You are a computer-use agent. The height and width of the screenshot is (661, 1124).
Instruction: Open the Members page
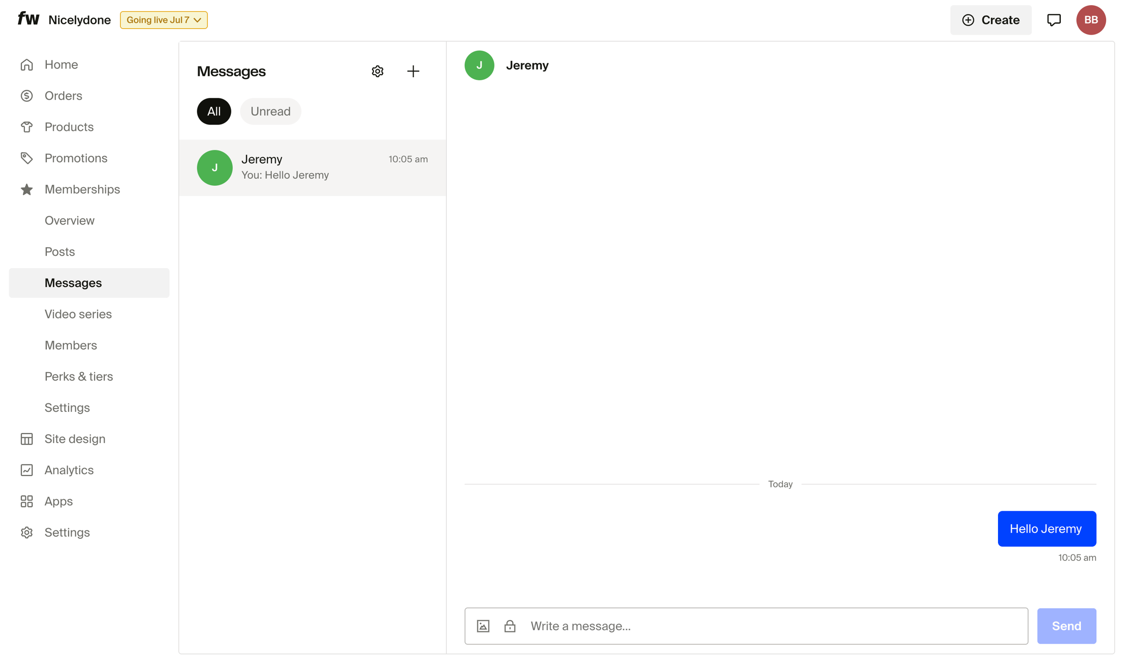point(71,345)
